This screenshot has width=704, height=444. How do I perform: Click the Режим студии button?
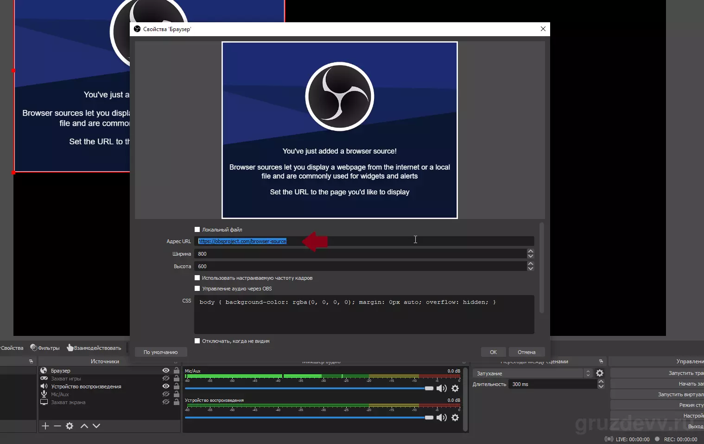click(657, 405)
